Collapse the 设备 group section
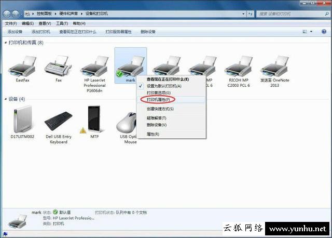The height and width of the screenshot is (238, 332). click(5, 99)
